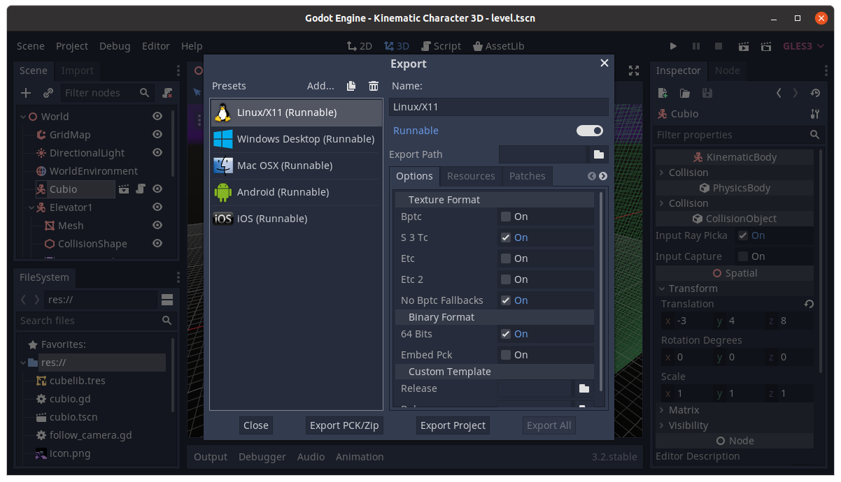The height and width of the screenshot is (482, 841).
Task: Browse for Export Path folder icon
Action: (x=599, y=154)
